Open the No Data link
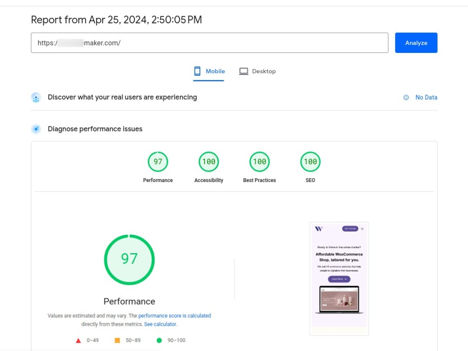The height and width of the screenshot is (351, 468). pyautogui.click(x=426, y=97)
